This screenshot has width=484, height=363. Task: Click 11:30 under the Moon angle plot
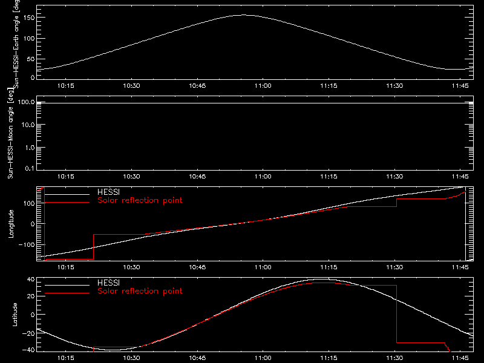click(394, 177)
